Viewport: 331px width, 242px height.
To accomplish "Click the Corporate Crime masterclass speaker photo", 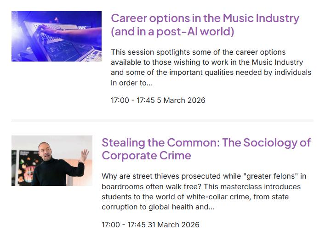I will 51,161.
